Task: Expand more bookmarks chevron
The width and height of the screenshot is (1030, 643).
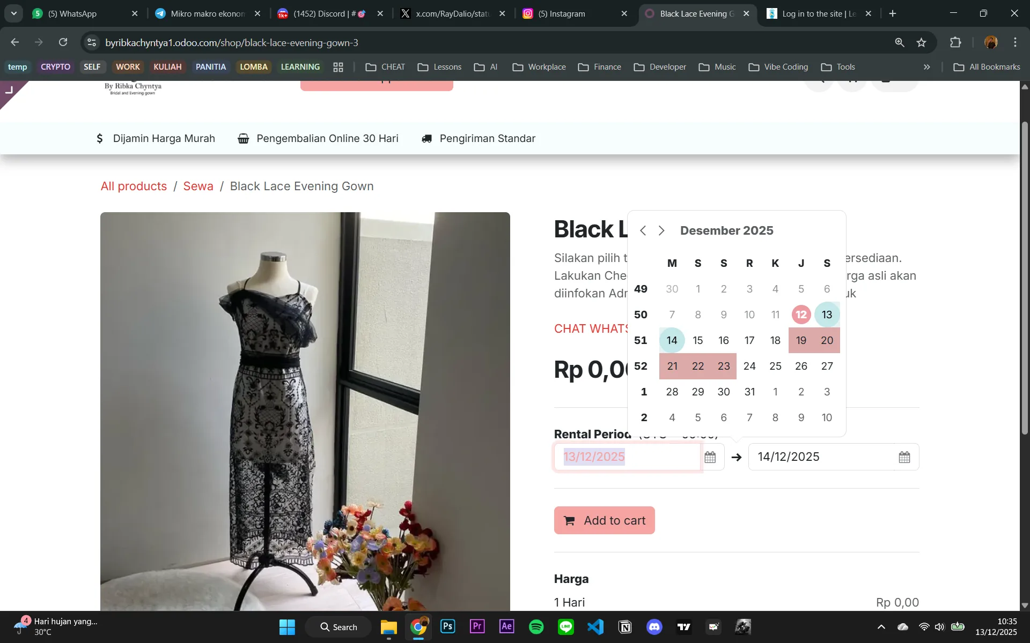Action: tap(926, 67)
